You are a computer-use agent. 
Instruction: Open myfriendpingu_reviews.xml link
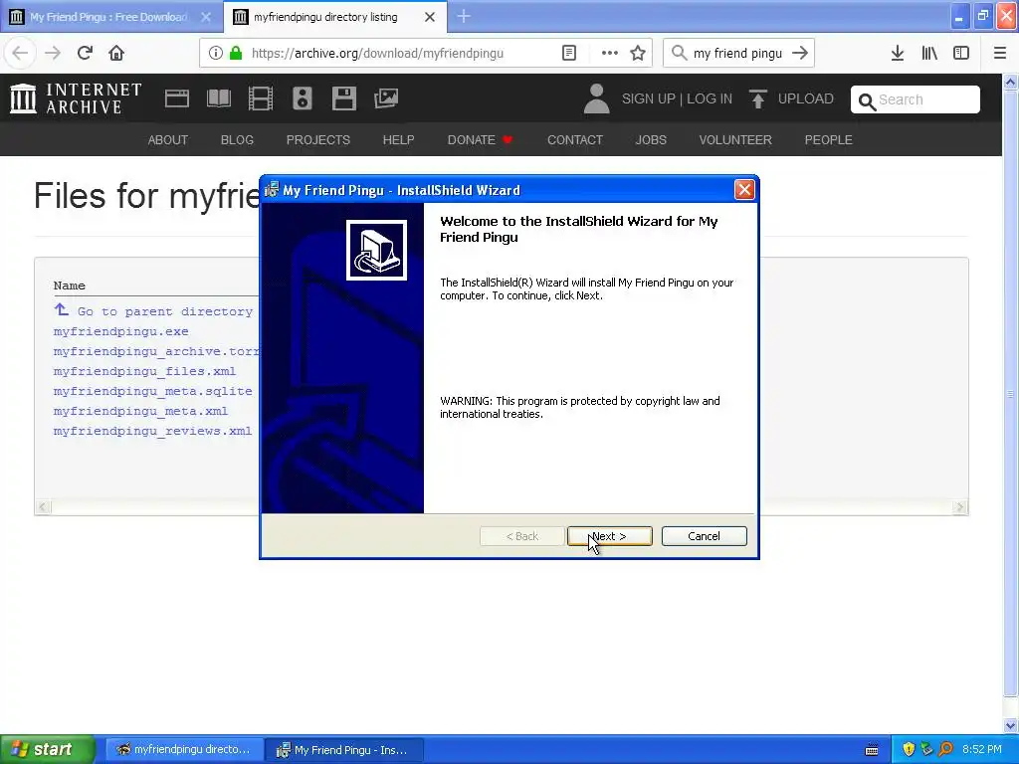(152, 431)
